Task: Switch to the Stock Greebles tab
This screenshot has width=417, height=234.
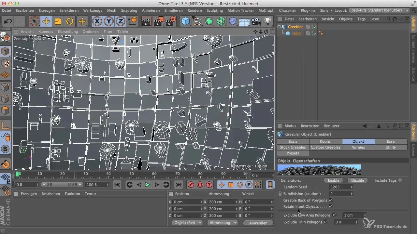Action: tap(293, 147)
